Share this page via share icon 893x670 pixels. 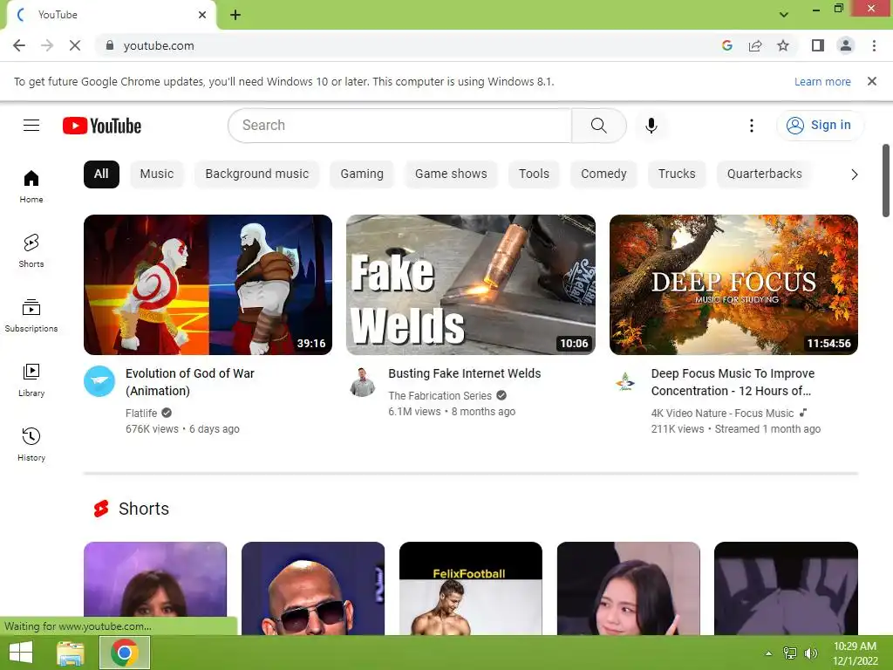pos(755,45)
